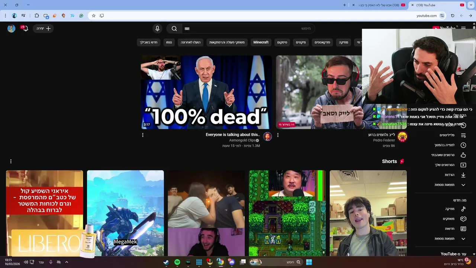Click the YouTube search input field
This screenshot has width=476, height=268.
[x=248, y=29]
